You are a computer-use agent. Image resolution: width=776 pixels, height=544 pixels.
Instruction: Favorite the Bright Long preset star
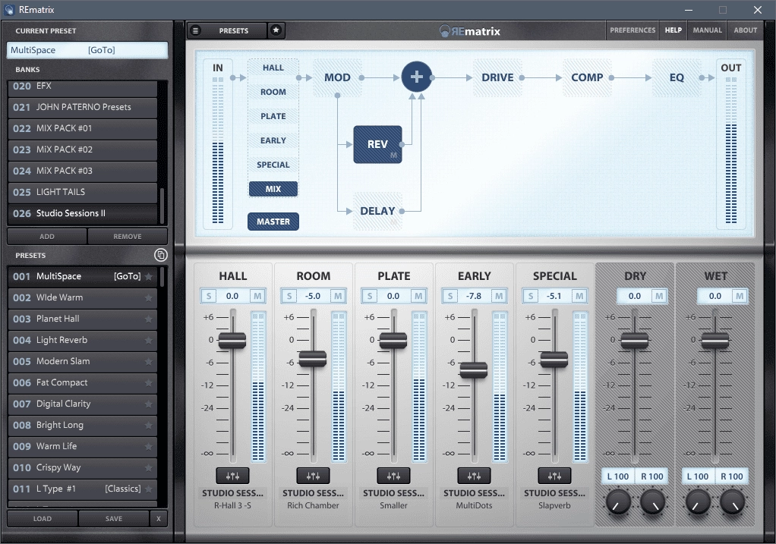click(149, 426)
